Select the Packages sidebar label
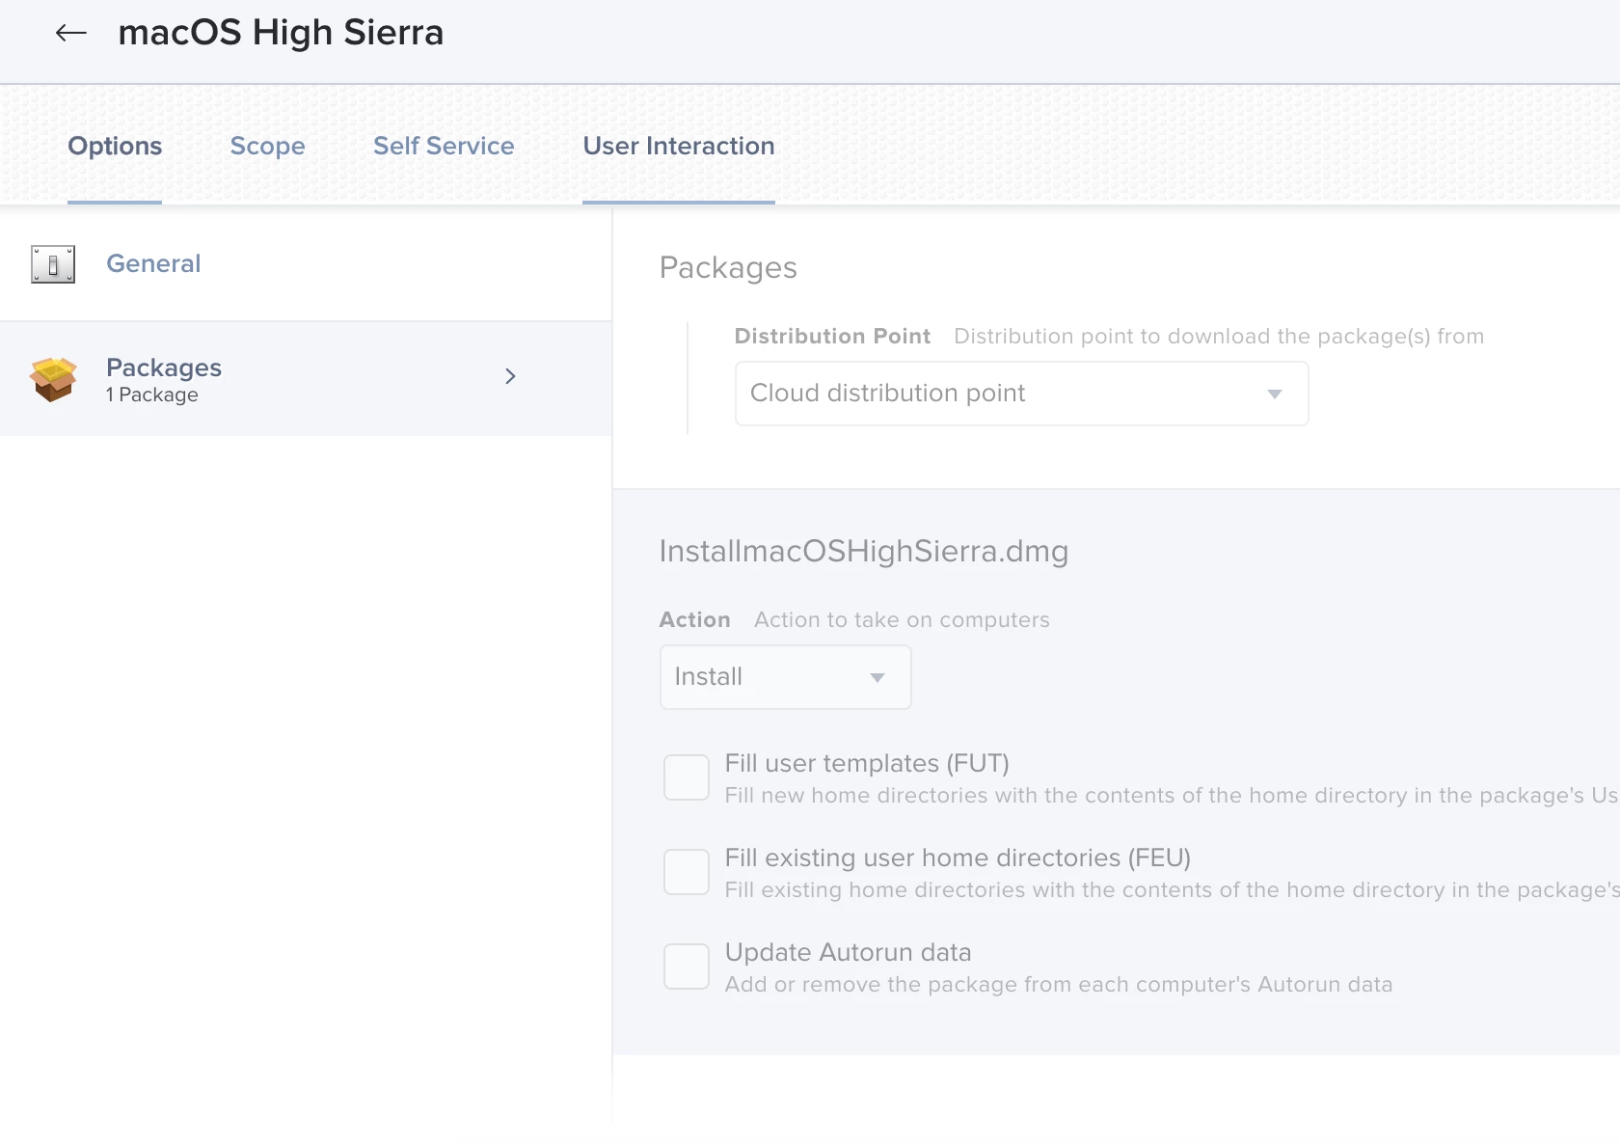 [164, 368]
